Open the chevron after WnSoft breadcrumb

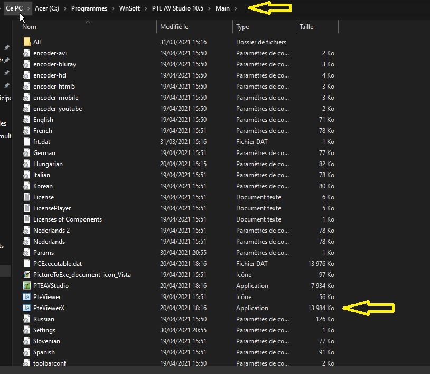pyautogui.click(x=146, y=8)
